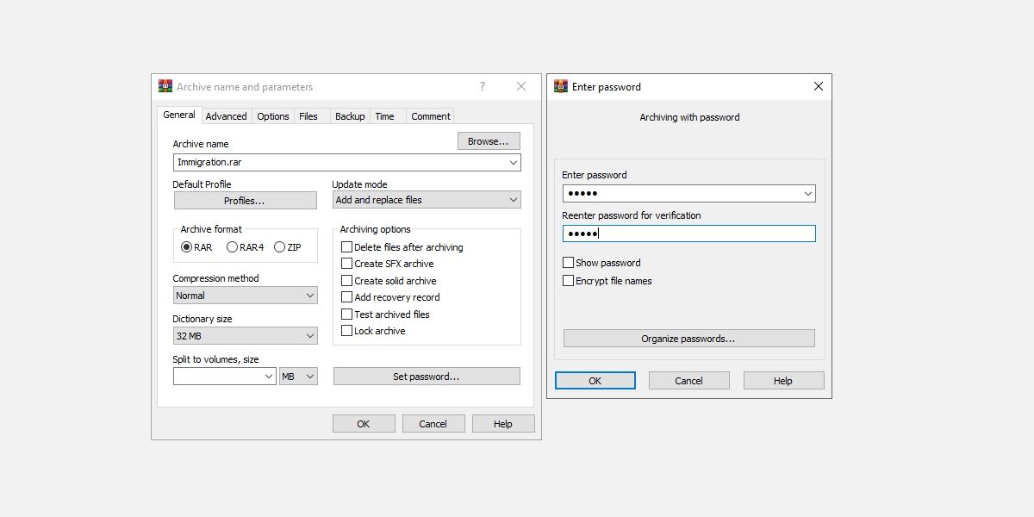Switch to the Advanced tab
Viewport: 1034px width, 517px height.
point(226,115)
